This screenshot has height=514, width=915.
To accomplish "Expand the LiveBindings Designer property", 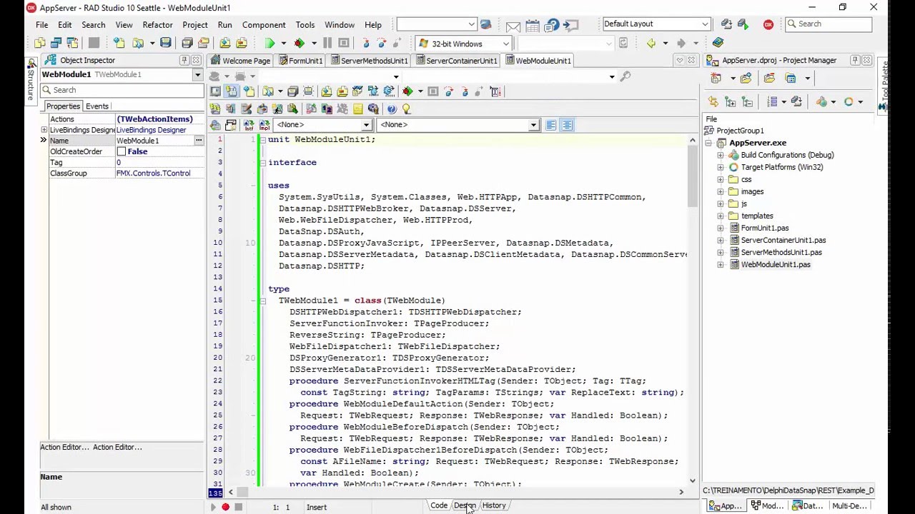I will [44, 130].
